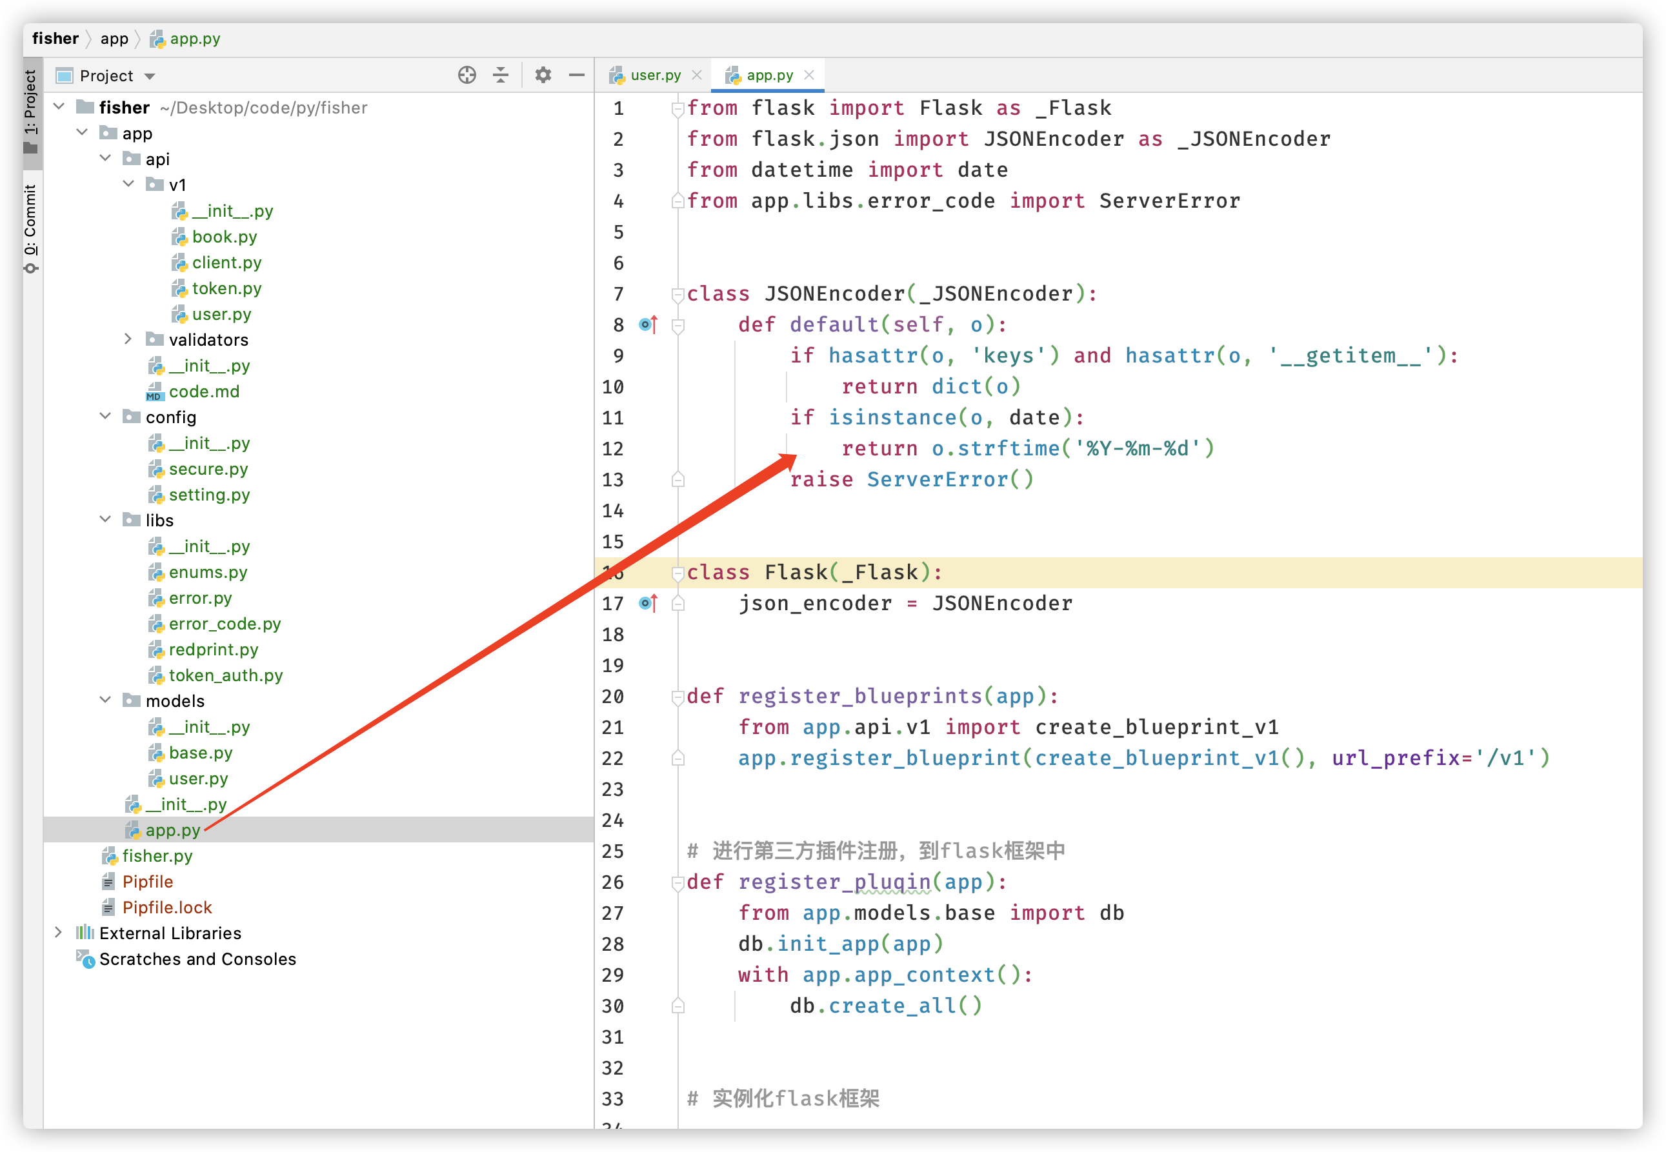This screenshot has width=1666, height=1152.
Task: Fold the JSONEncoder class at line 7
Action: pyautogui.click(x=677, y=295)
